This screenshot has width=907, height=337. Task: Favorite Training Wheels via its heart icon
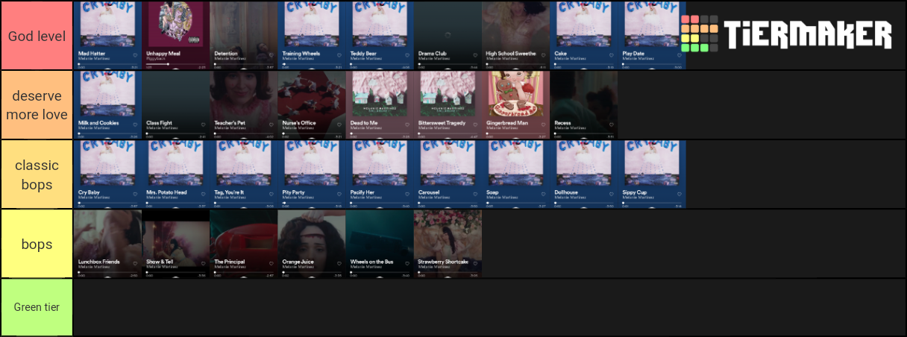(339, 55)
